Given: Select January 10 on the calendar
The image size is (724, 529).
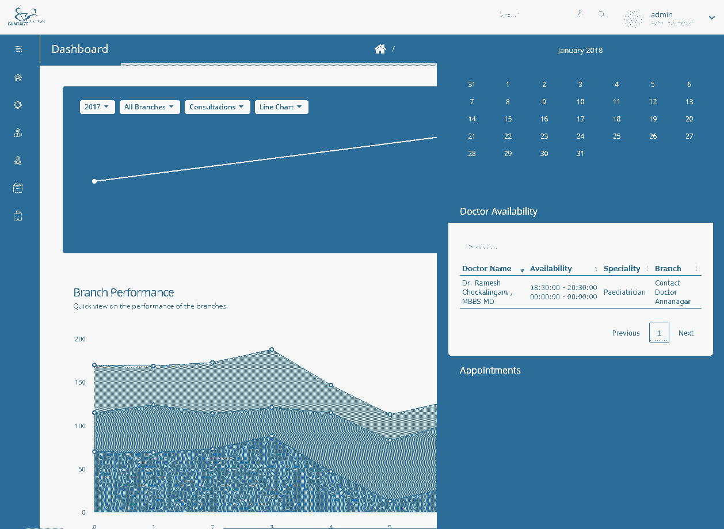Looking at the screenshot, I should pos(580,102).
